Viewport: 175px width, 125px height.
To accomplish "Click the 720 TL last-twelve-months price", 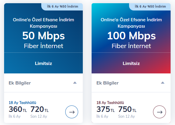I will point(40,109).
